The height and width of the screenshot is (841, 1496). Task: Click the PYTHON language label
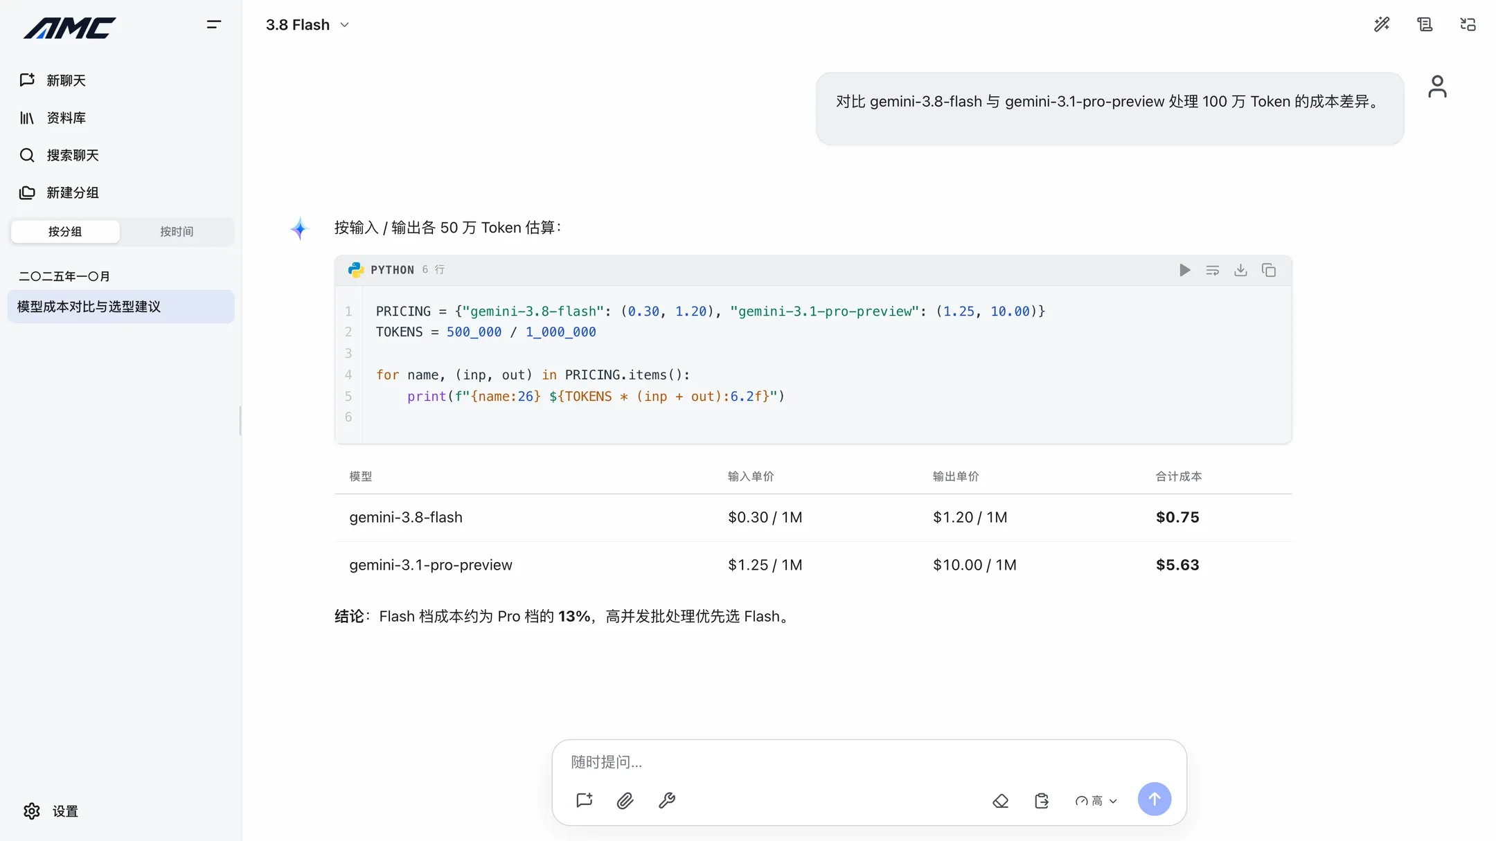(x=392, y=270)
